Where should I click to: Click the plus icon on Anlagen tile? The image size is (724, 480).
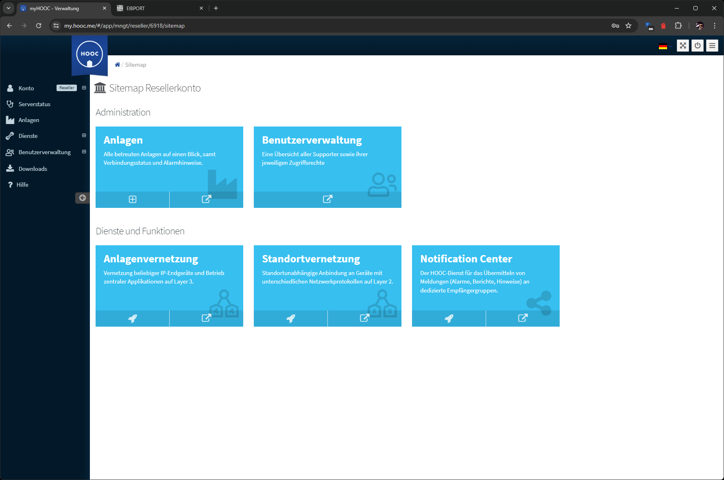[133, 199]
